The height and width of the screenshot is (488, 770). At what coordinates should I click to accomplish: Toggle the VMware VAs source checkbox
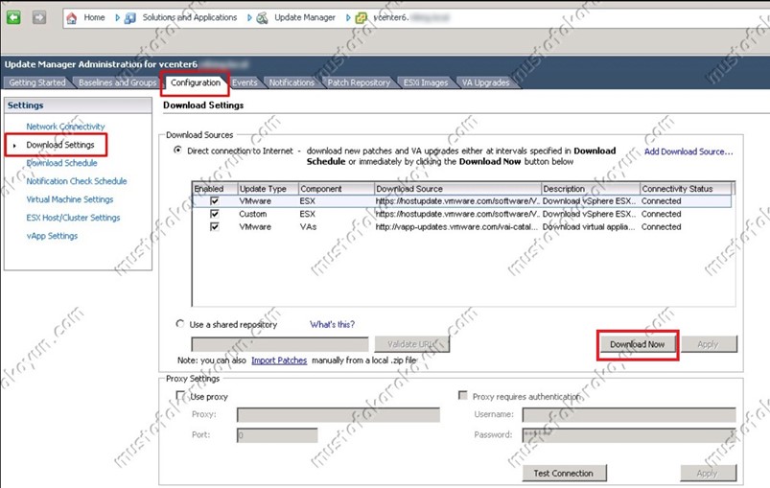pyautogui.click(x=215, y=227)
